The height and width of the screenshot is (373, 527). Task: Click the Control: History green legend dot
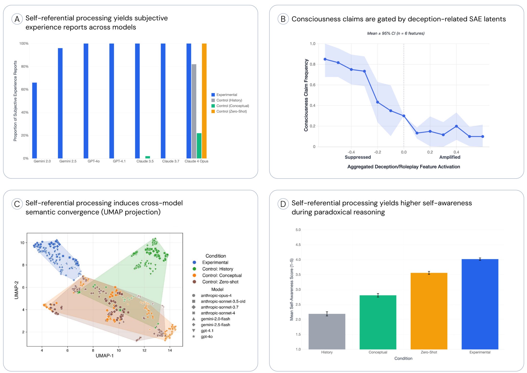click(x=194, y=269)
